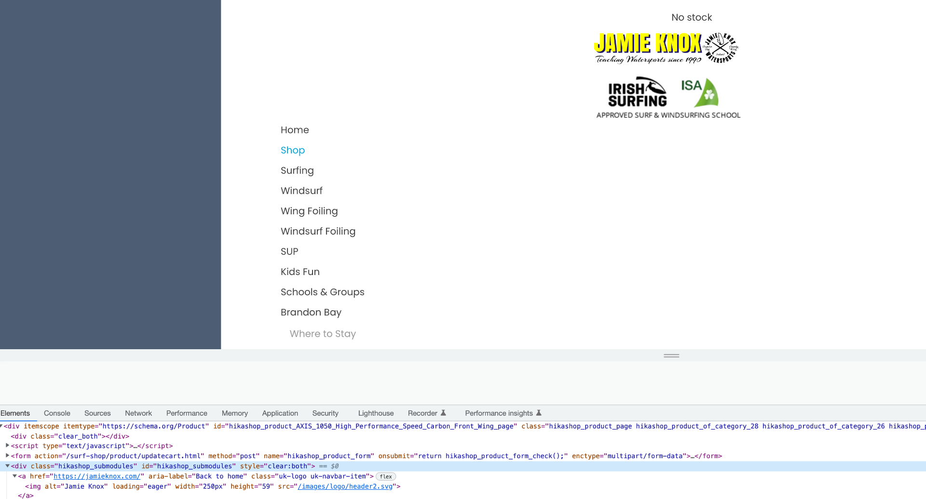Click the Irish Surfing ISA approved school logo
This screenshot has width=926, height=499.
click(668, 98)
